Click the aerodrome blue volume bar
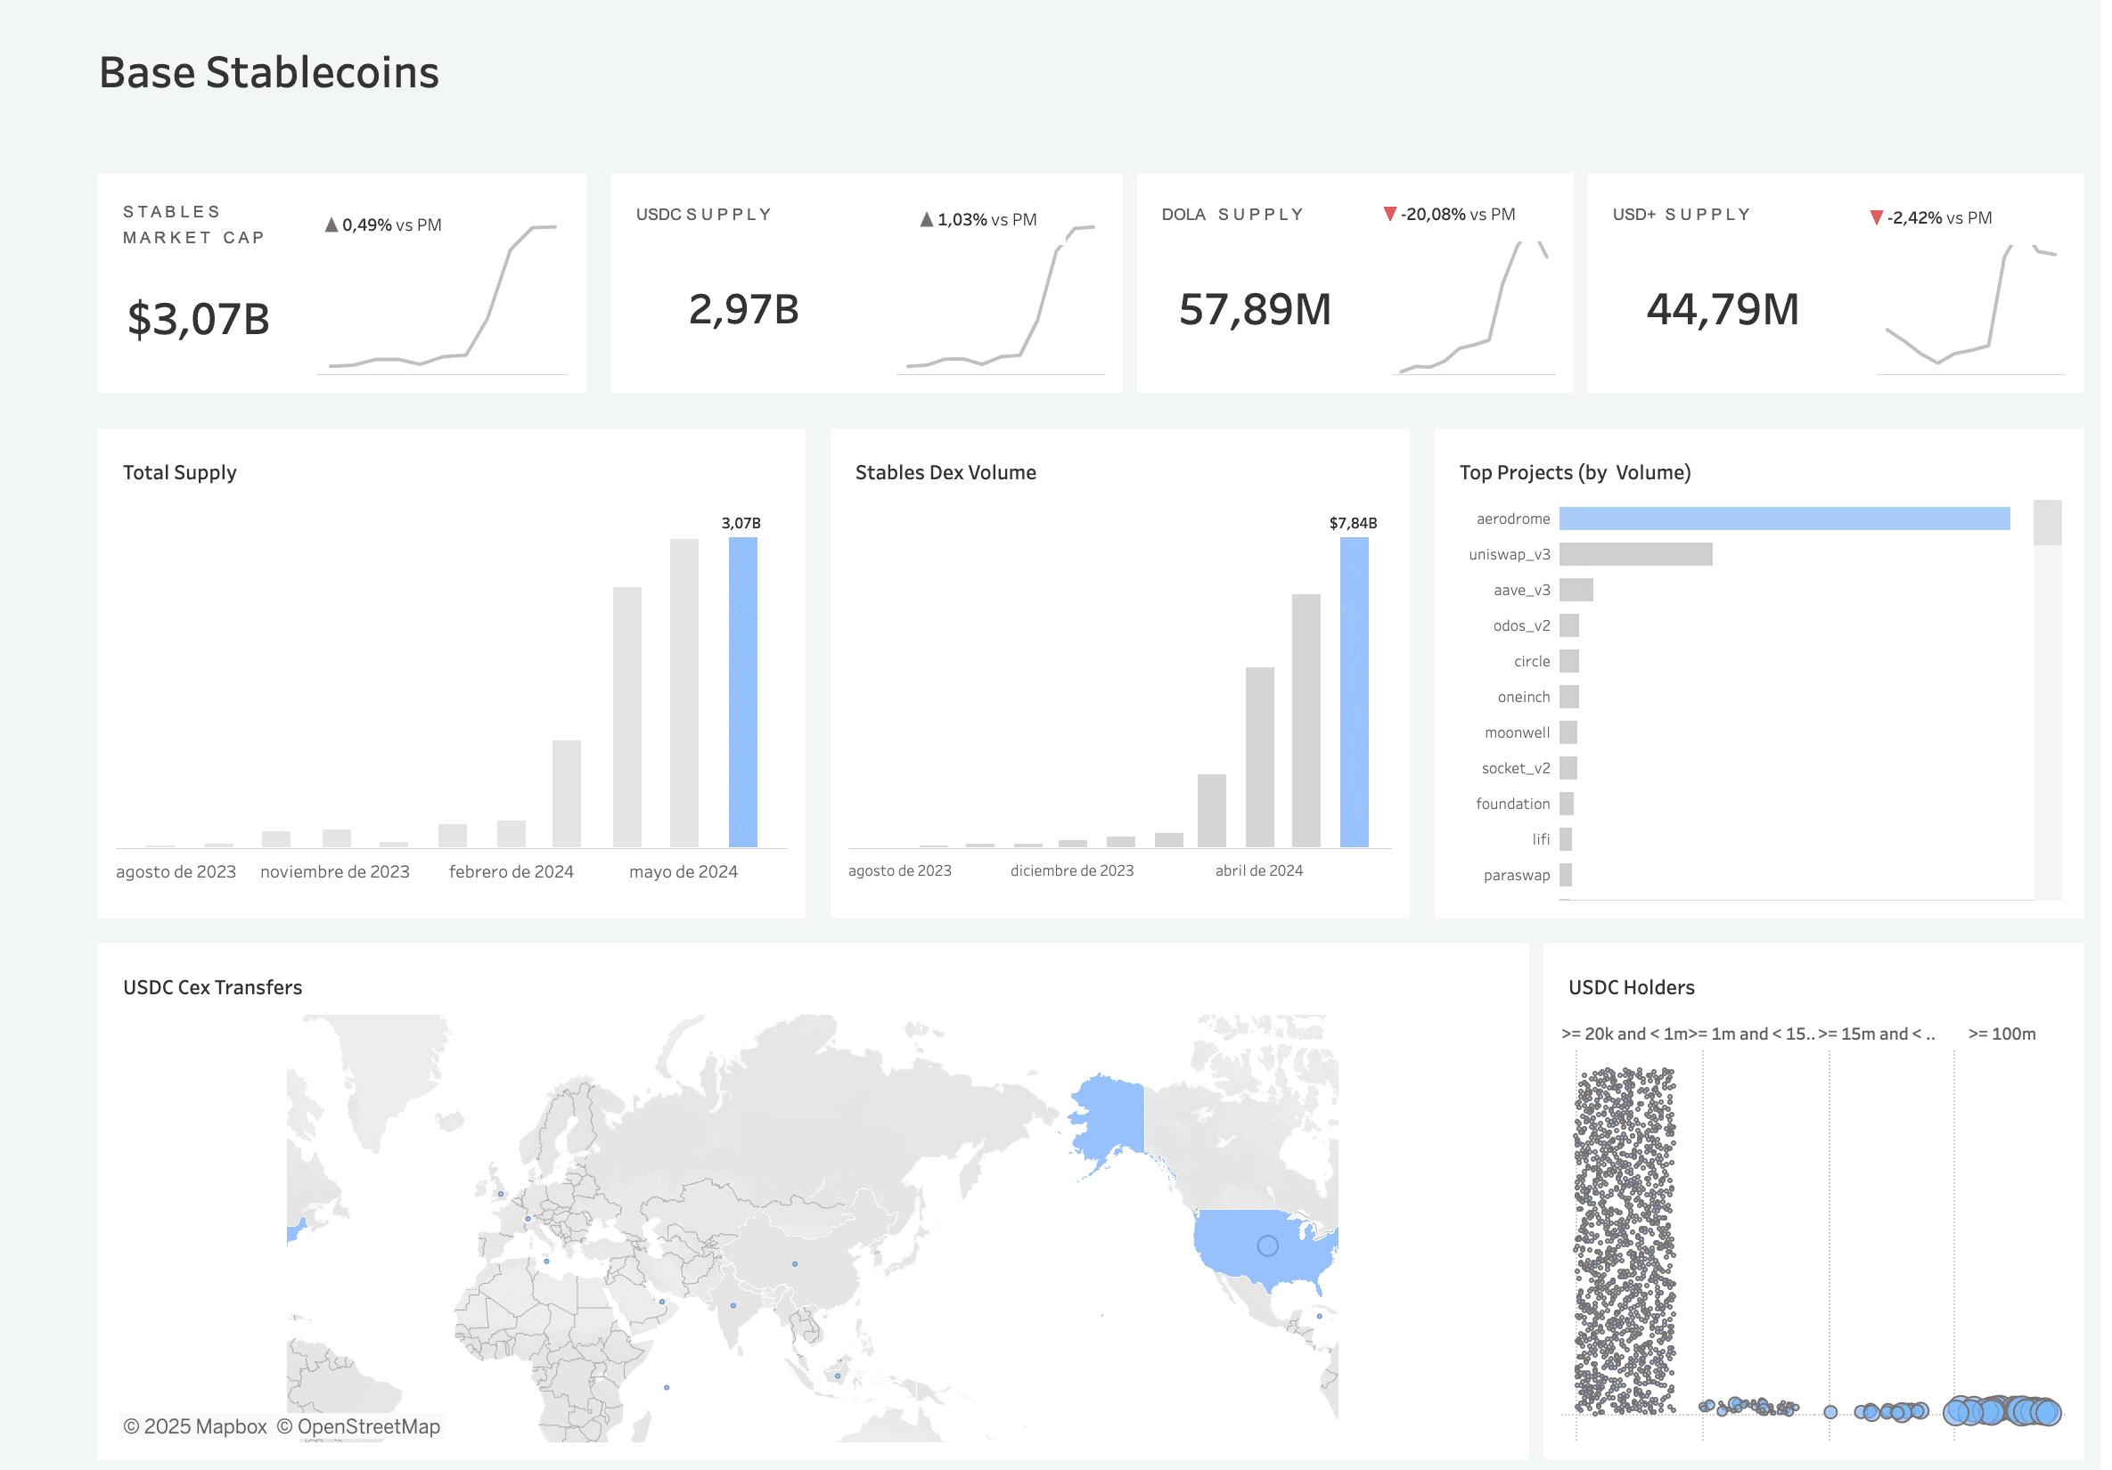Screen dimensions: 2112x1470 coord(1783,519)
